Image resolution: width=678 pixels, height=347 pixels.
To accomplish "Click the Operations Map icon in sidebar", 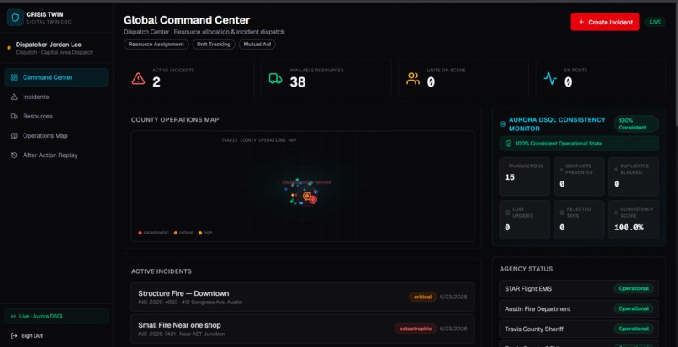I will 13,135.
